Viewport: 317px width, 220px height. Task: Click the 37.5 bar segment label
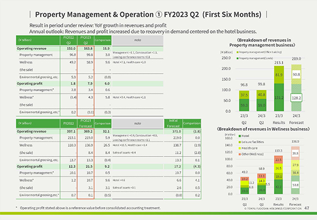[244, 95]
